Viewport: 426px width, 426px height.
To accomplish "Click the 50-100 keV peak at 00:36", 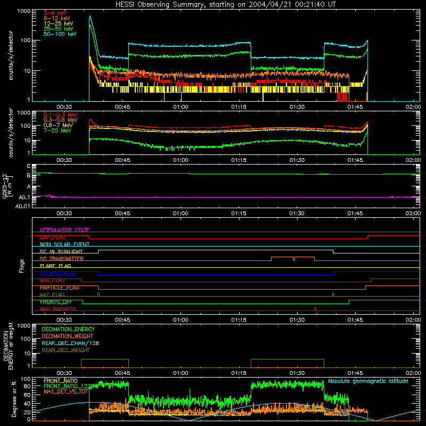I will (90, 17).
